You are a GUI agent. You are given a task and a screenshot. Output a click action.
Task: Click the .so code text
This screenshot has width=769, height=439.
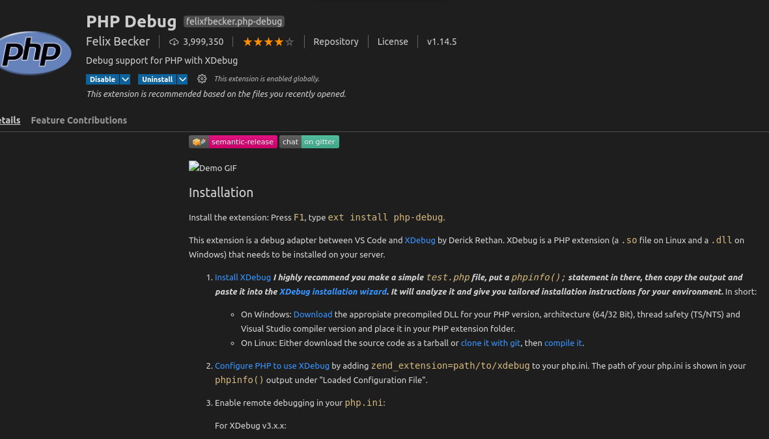click(x=629, y=240)
